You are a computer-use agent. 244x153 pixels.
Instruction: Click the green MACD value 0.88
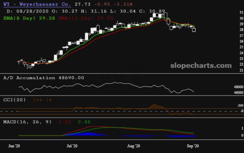point(83,121)
